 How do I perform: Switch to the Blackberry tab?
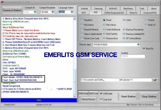(128, 9)
